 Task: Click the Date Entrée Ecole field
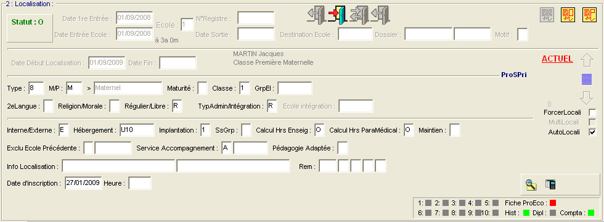tap(135, 34)
